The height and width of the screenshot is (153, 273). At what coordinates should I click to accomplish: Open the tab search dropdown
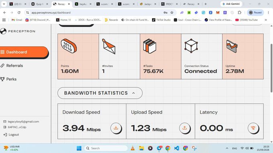(4, 4)
